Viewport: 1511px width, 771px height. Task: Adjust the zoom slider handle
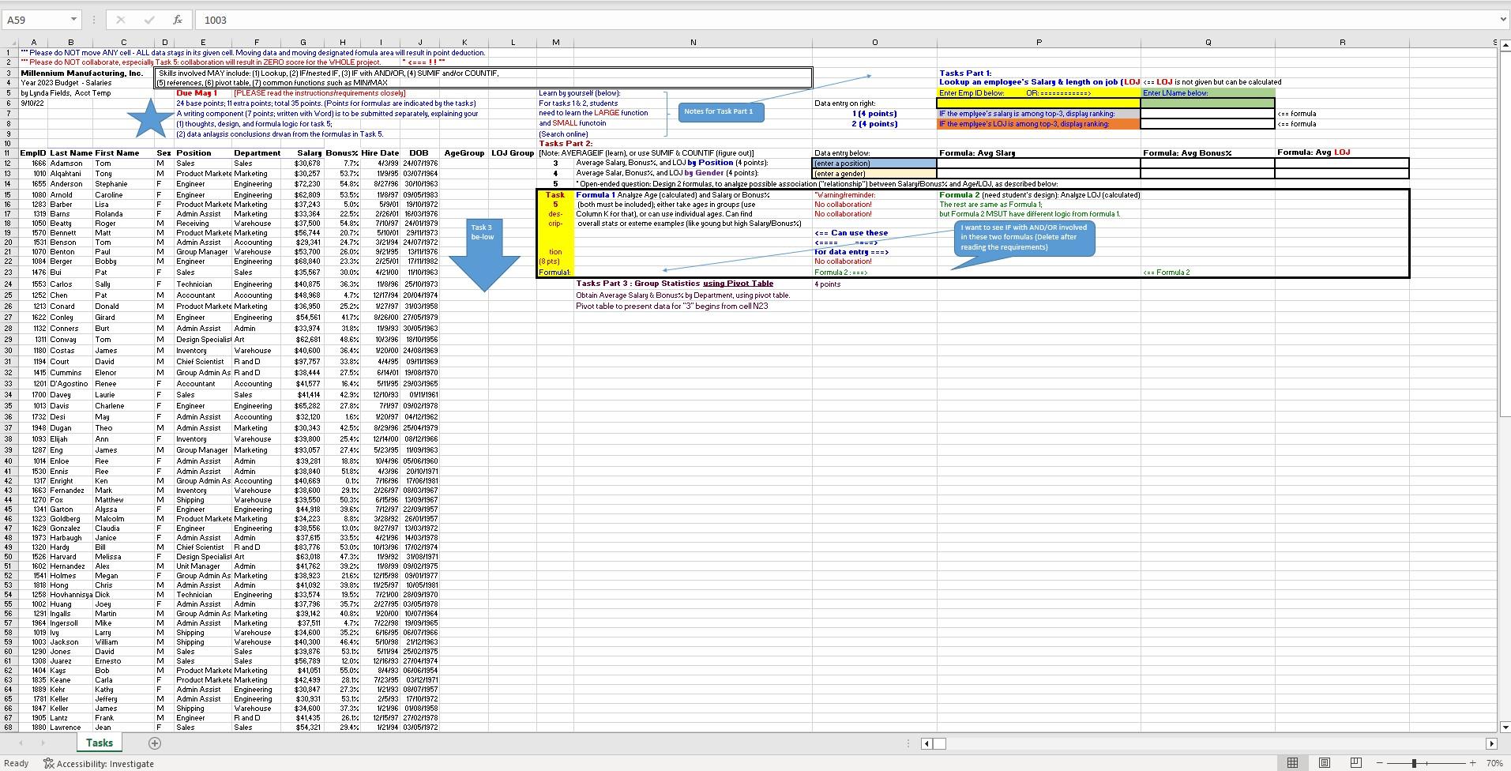click(1414, 762)
